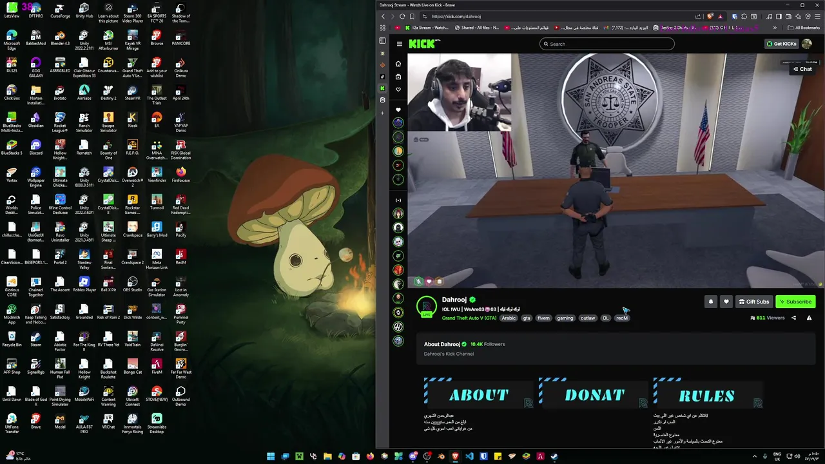
Task: Open the stream Chat panel
Action: 802,69
